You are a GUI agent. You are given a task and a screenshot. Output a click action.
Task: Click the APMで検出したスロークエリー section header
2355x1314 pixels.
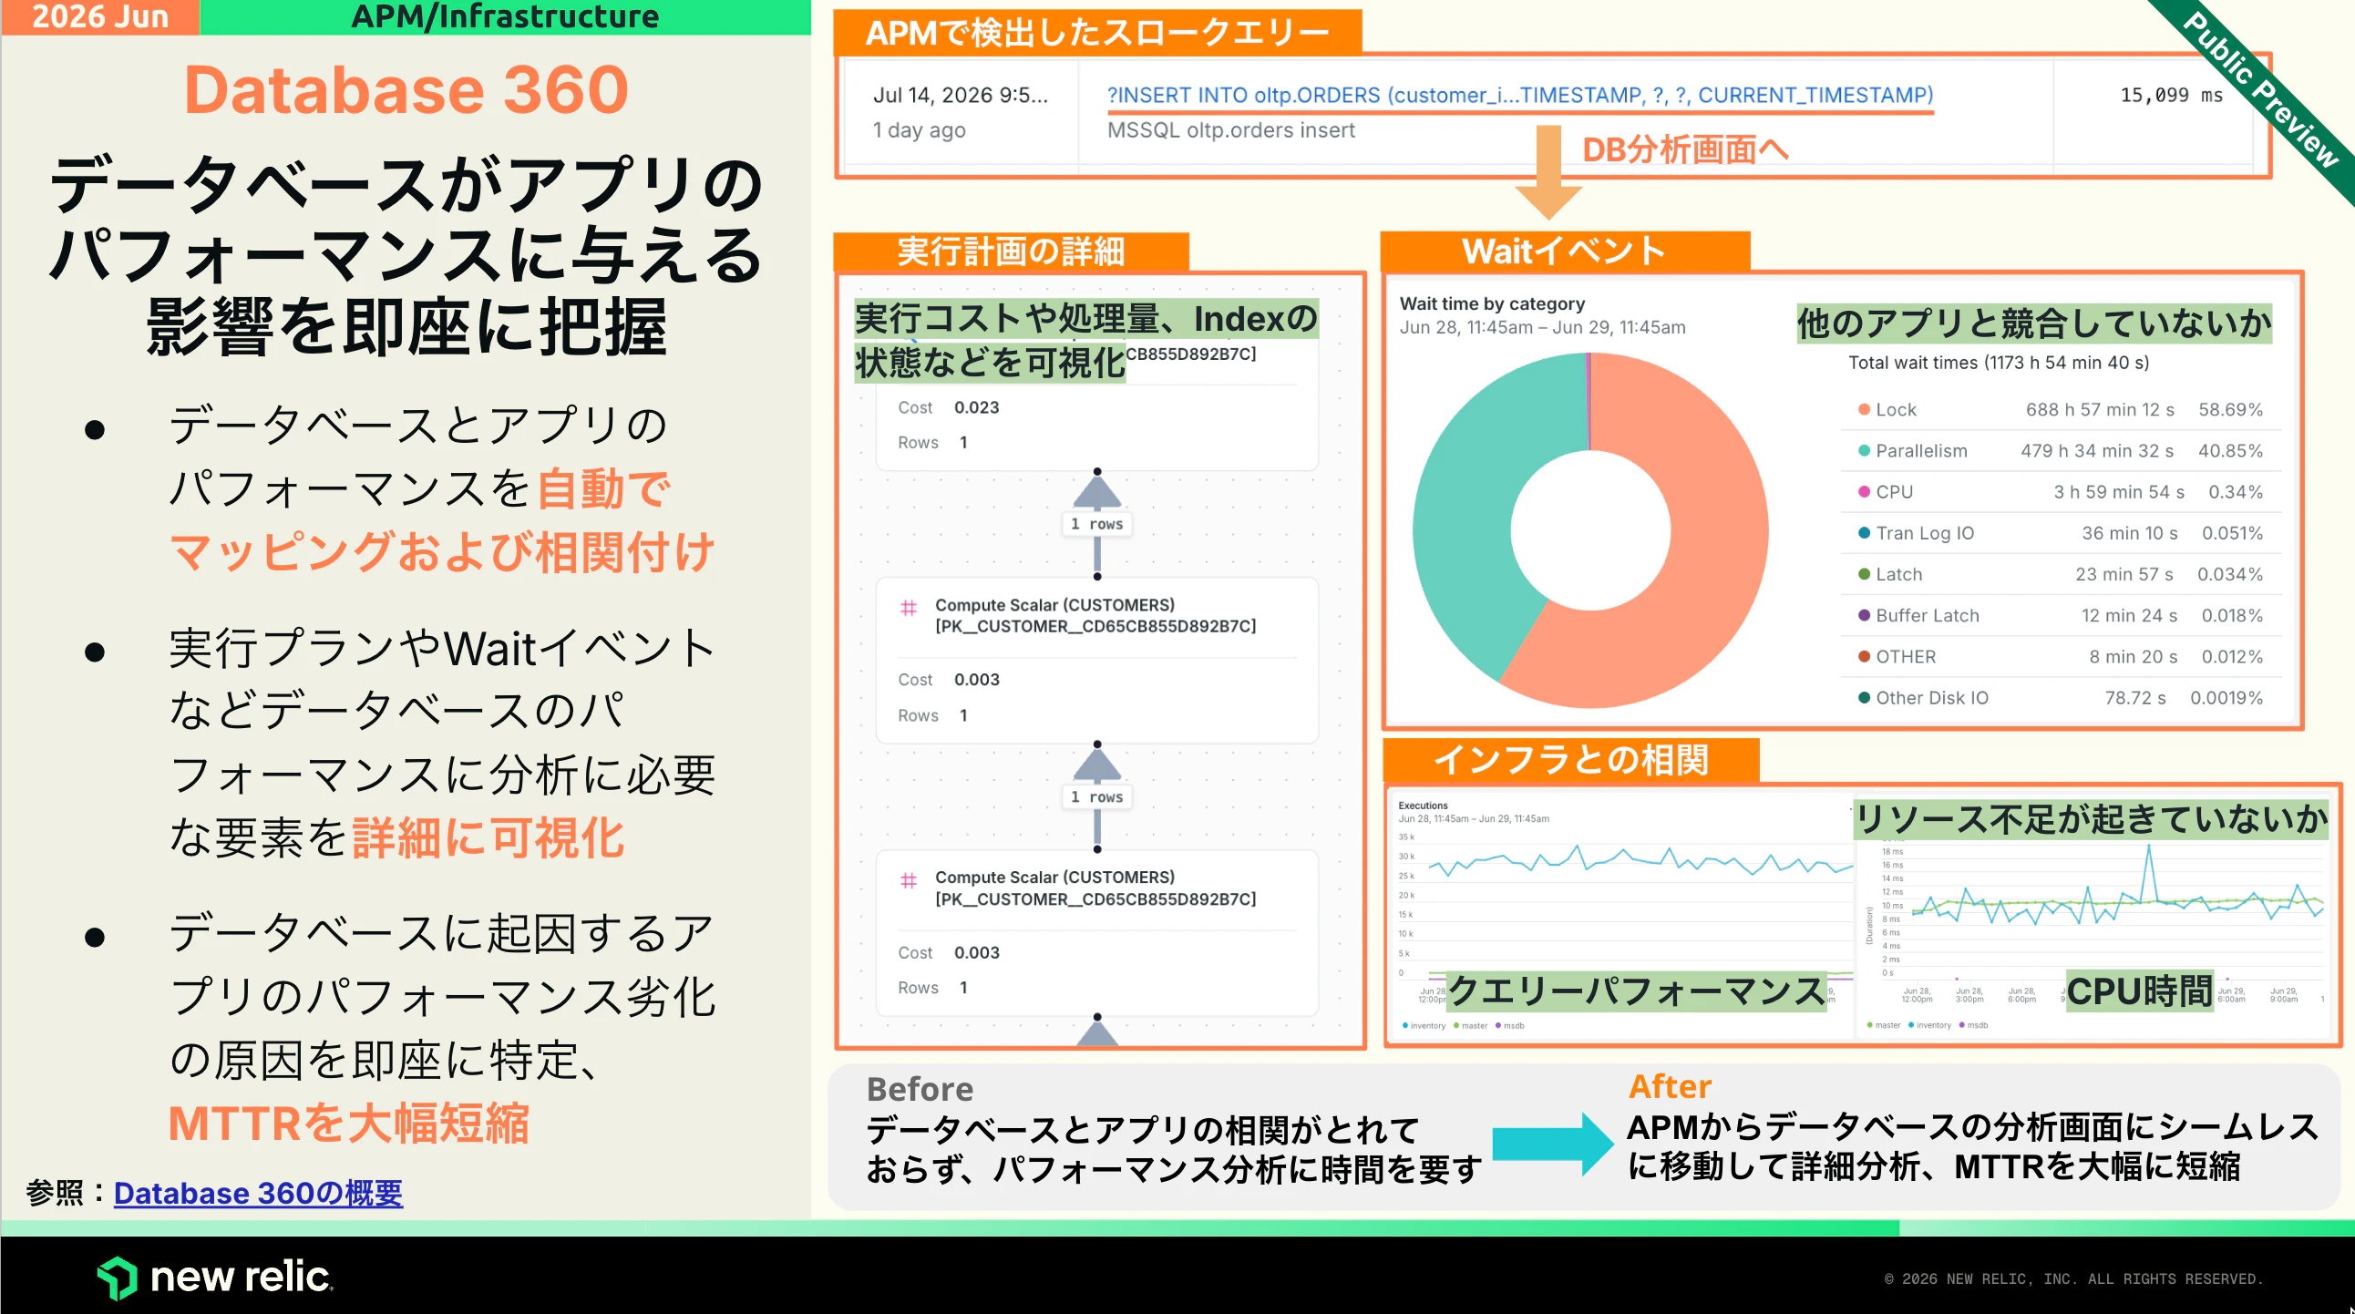(x=1097, y=33)
